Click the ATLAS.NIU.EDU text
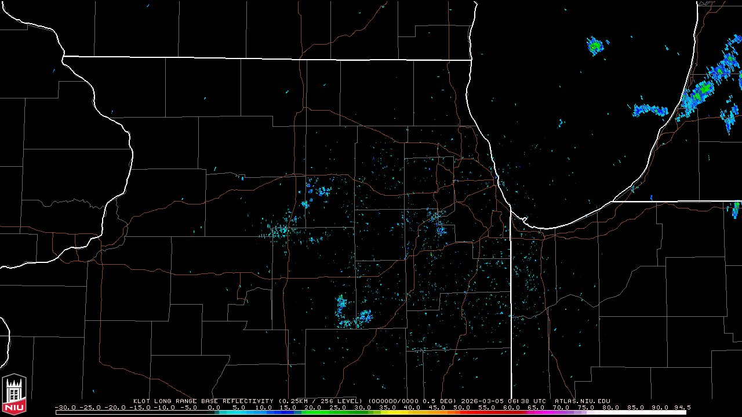The width and height of the screenshot is (742, 417). 582,401
